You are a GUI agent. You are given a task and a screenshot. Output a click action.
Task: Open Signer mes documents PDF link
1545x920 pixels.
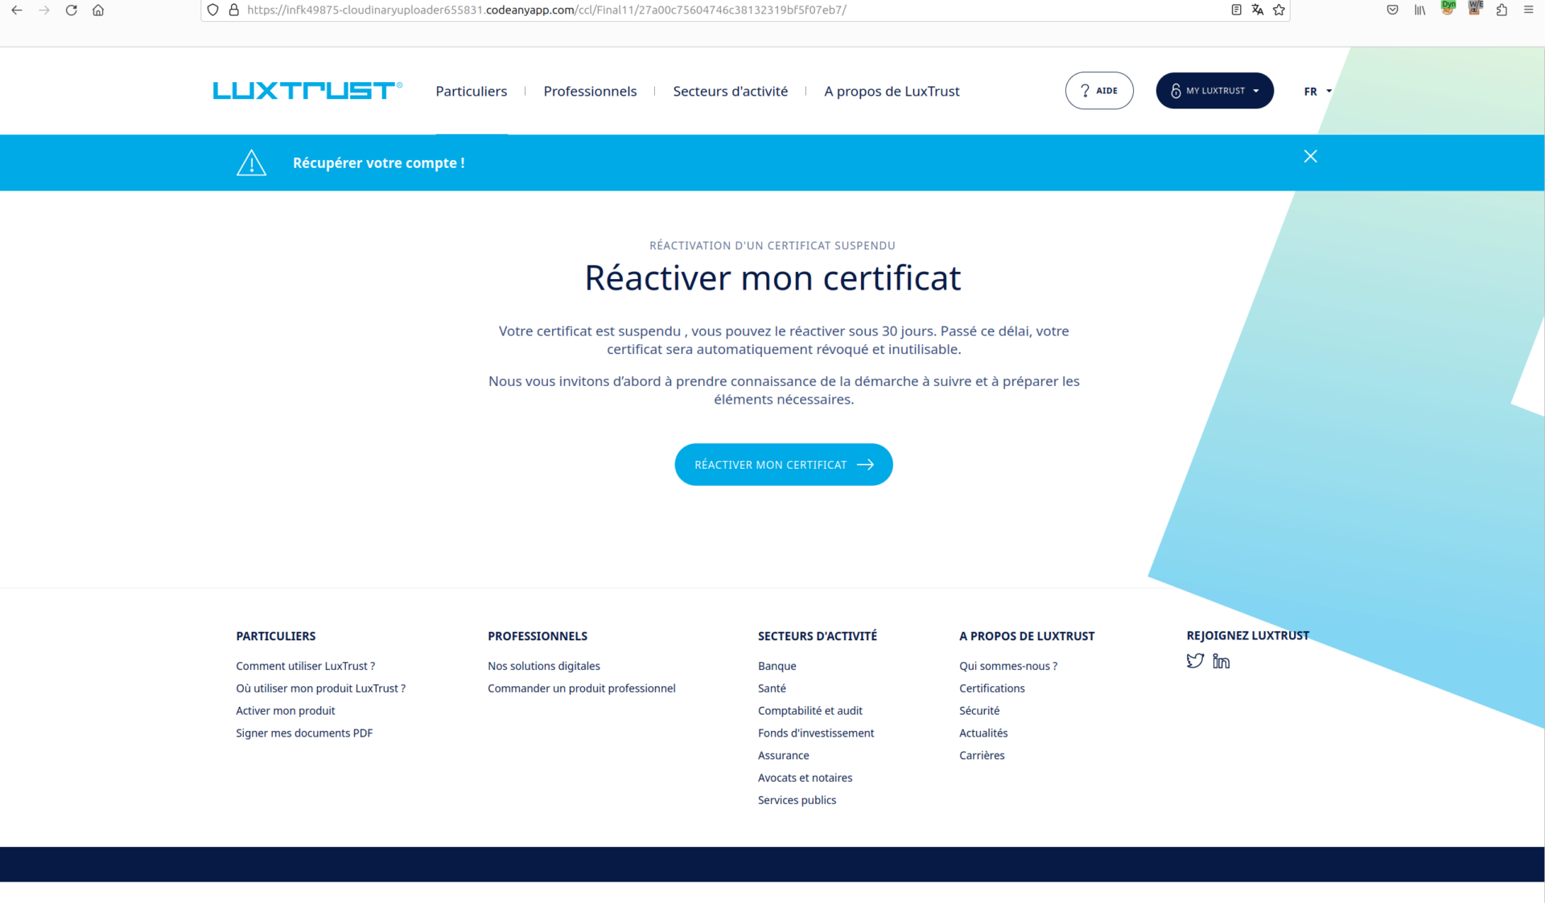click(x=304, y=733)
